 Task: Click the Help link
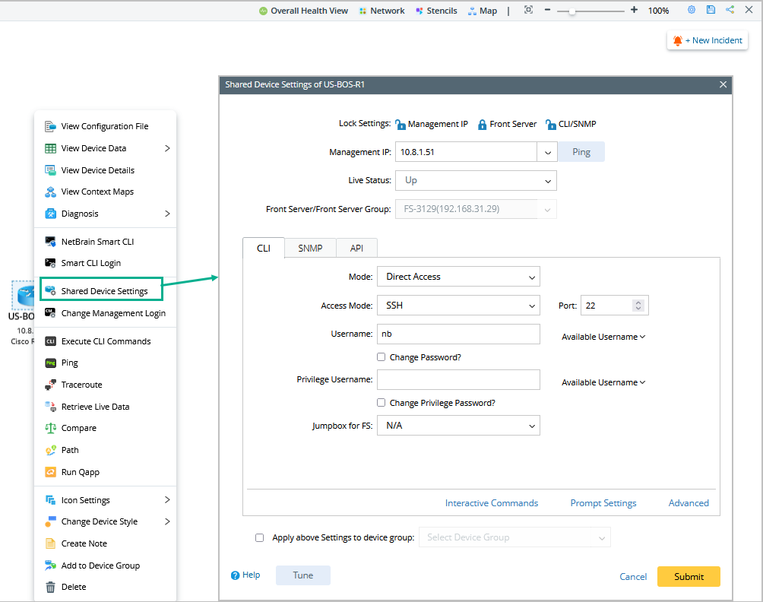click(245, 575)
